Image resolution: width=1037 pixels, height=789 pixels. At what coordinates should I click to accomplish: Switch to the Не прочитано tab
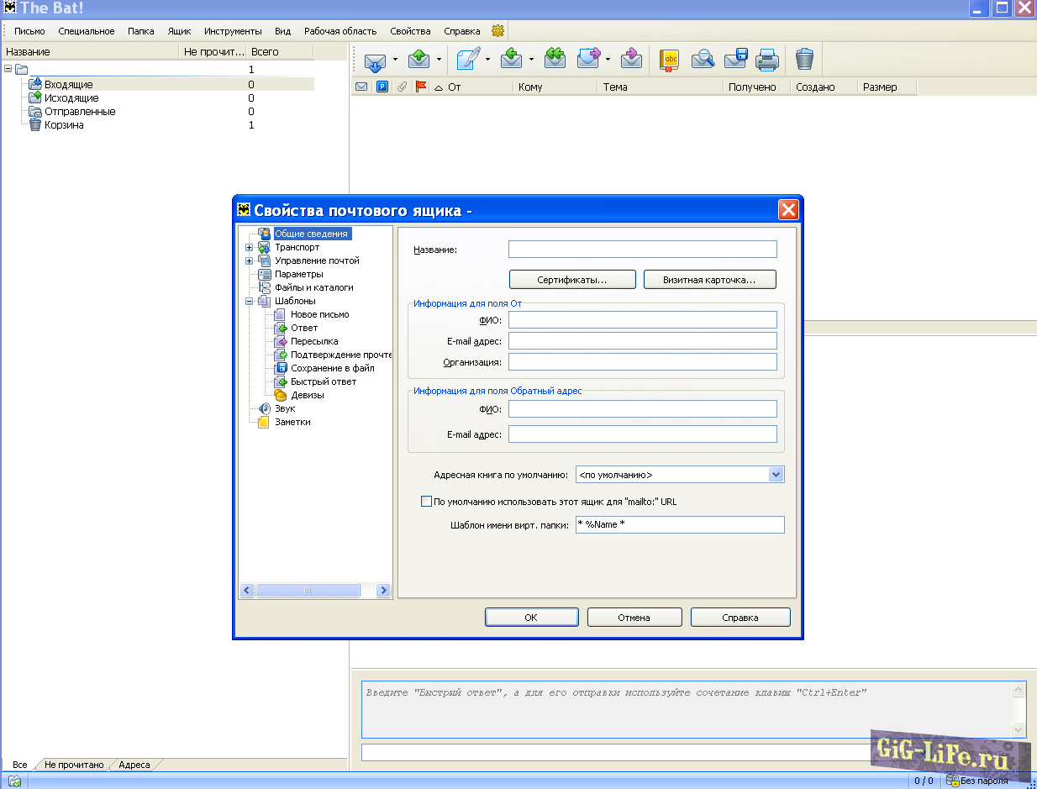74,765
